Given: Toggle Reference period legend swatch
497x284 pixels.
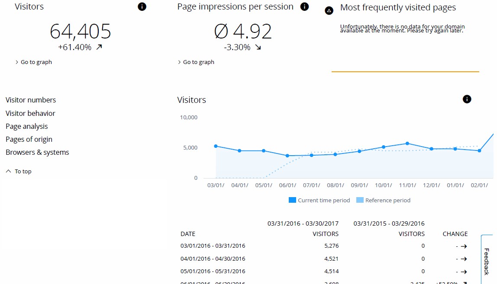Looking at the screenshot, I should pos(360,200).
